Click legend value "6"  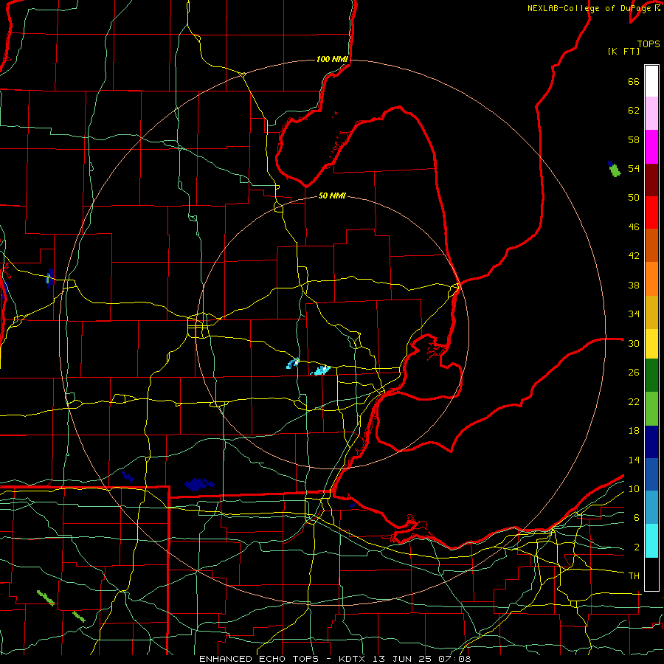636,518
